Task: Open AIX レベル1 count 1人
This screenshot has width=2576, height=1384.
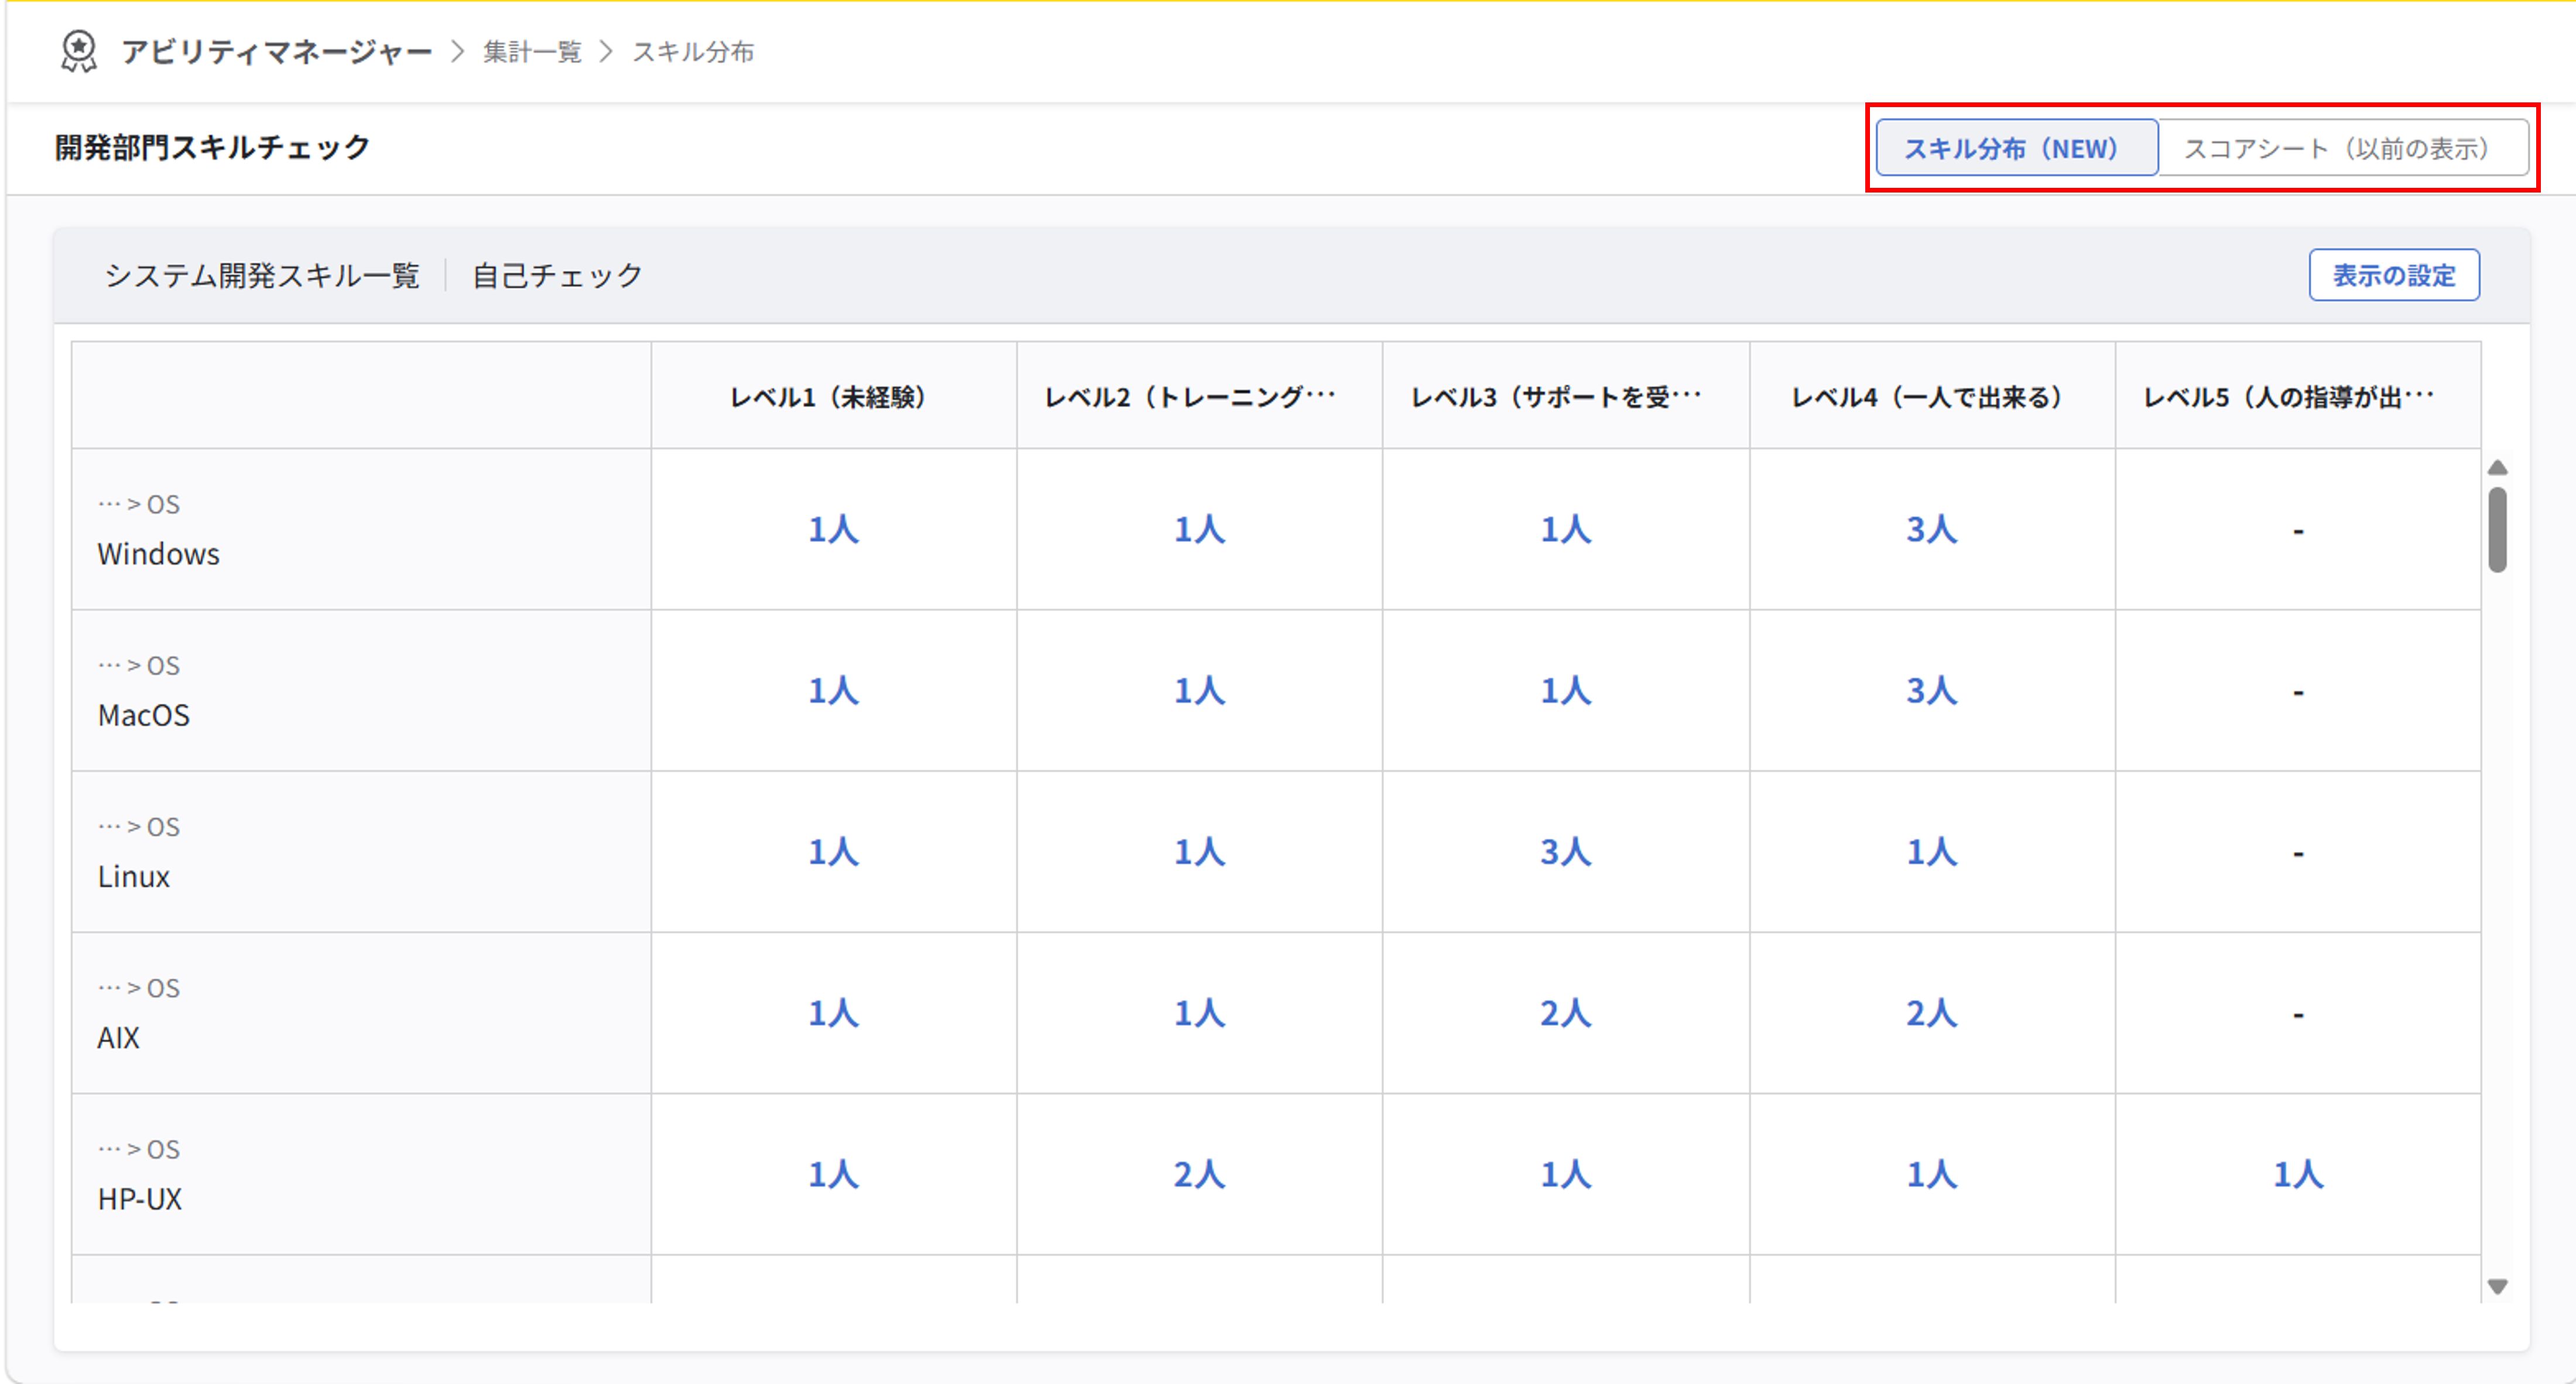Action: (834, 1013)
